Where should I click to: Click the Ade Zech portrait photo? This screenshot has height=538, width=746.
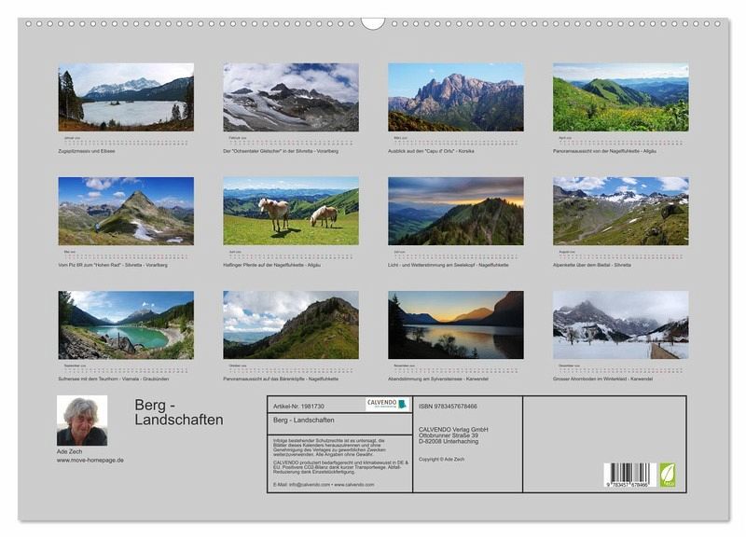[x=82, y=421]
